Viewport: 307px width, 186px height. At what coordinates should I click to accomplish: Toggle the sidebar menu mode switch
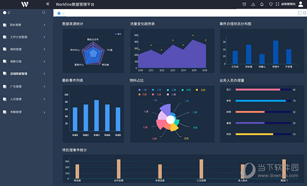[6, 12]
